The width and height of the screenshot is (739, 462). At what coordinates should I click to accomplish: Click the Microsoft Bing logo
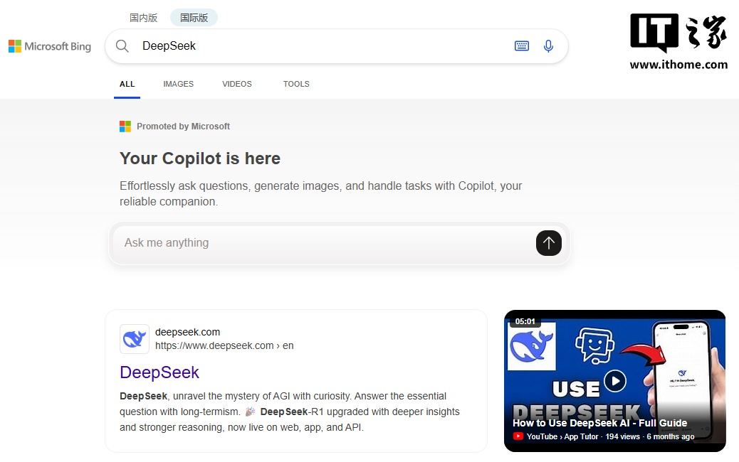tap(49, 45)
